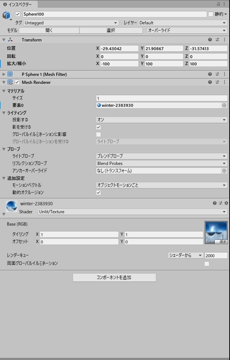Click the マテリアル サイズ field

click(162, 98)
